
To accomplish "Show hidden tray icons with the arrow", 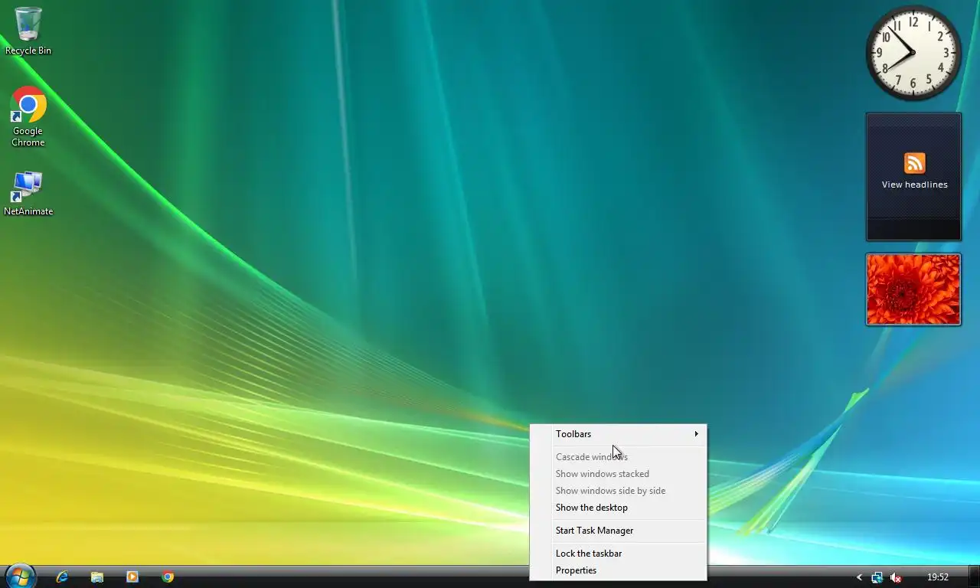I will (x=859, y=577).
